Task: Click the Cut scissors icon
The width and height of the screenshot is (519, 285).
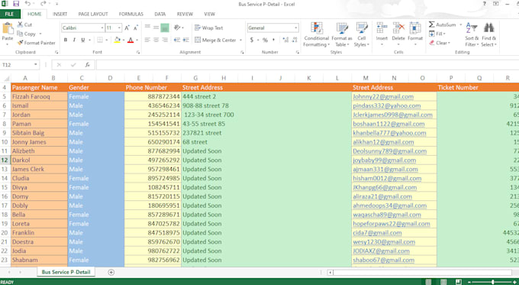Action: (20, 24)
